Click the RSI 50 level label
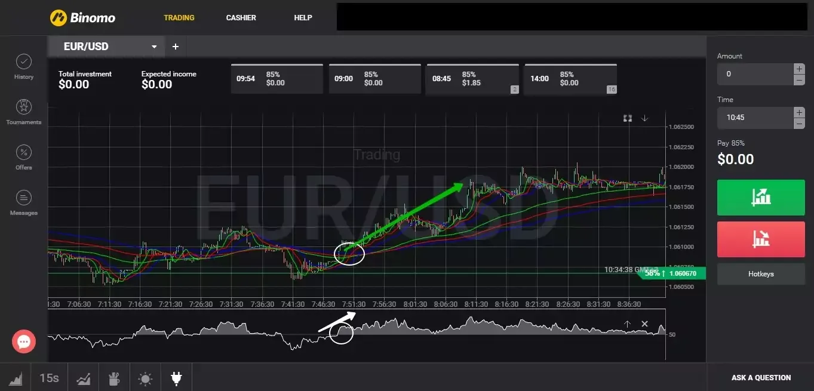The width and height of the screenshot is (814, 391). pos(672,334)
